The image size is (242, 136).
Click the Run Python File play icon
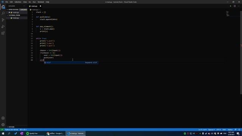pyautogui.click(x=231, y=6)
